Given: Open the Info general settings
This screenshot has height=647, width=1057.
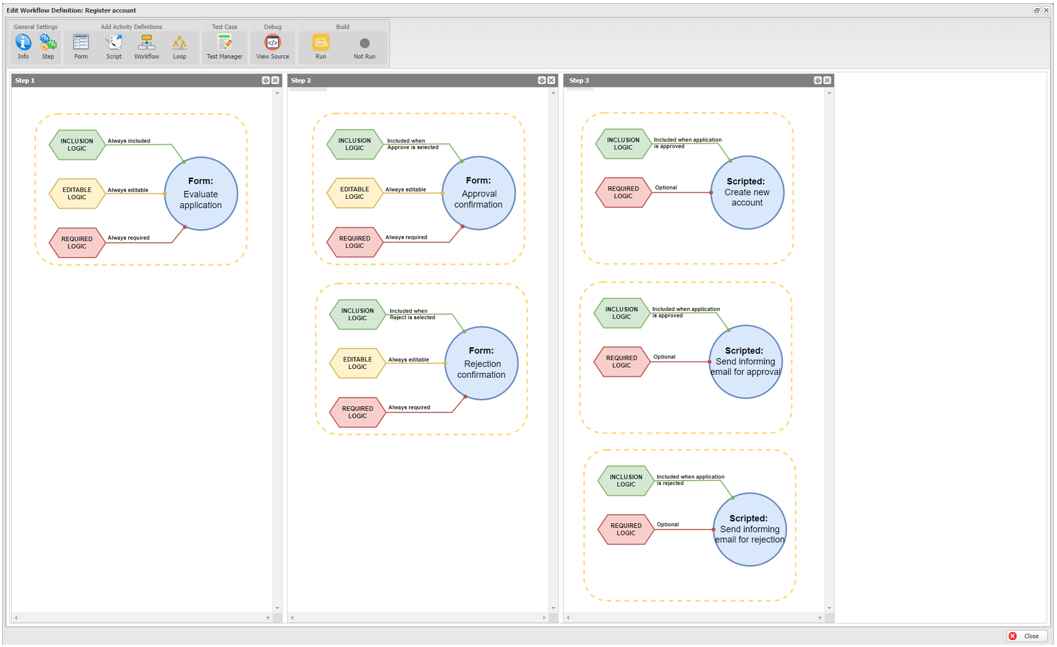Looking at the screenshot, I should point(23,47).
